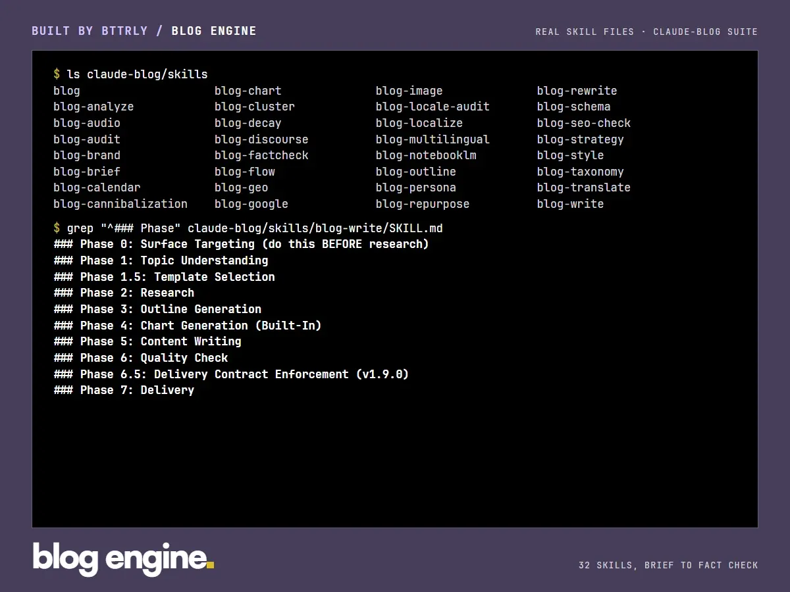This screenshot has height=592, width=790.
Task: Click the blog-strategy entry
Action: 581,139
